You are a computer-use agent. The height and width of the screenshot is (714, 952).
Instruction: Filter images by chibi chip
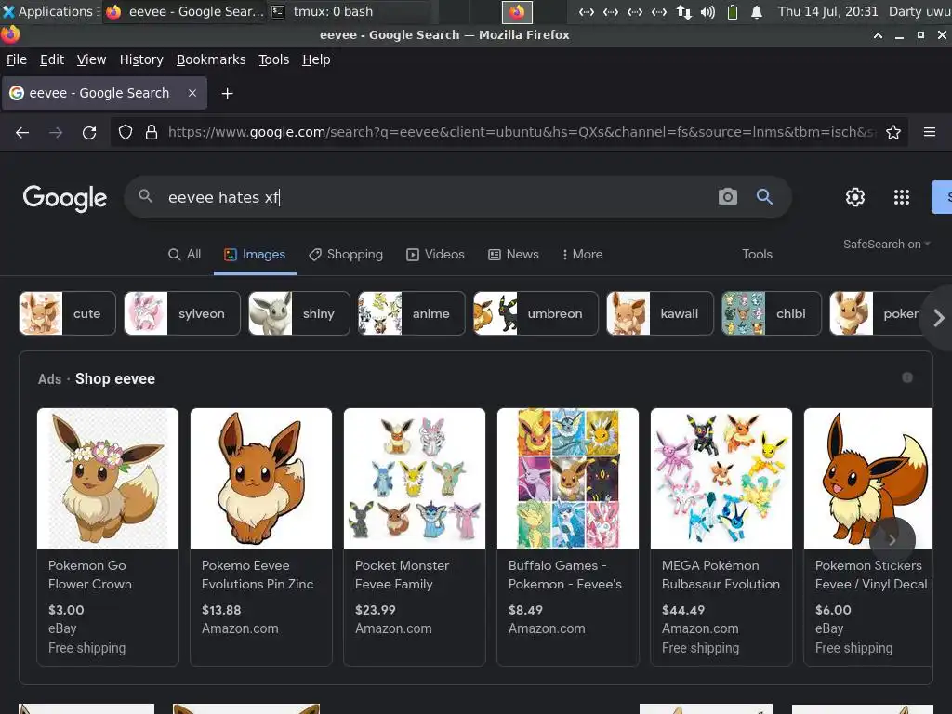pos(771,313)
